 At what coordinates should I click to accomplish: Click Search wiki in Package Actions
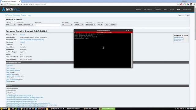pos(177,41)
